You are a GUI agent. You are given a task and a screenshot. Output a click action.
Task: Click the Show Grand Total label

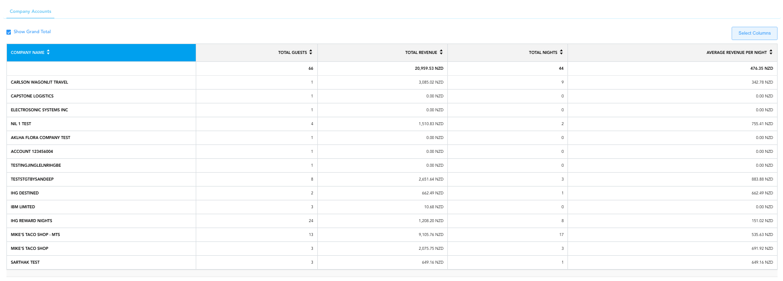(x=32, y=32)
